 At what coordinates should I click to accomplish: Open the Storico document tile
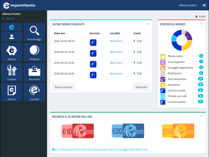coord(12,92)
